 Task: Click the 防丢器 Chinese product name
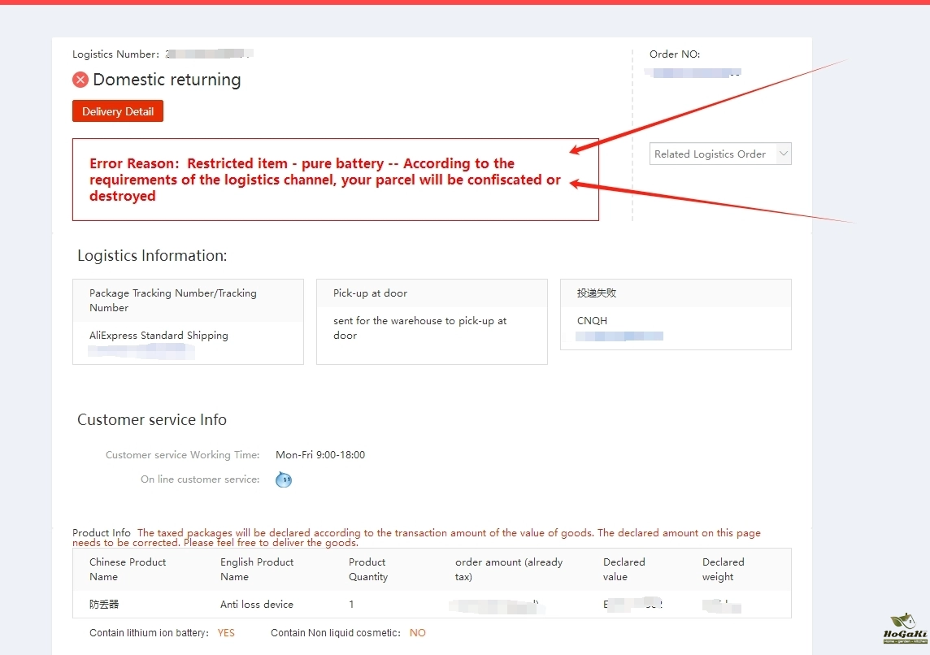click(104, 605)
